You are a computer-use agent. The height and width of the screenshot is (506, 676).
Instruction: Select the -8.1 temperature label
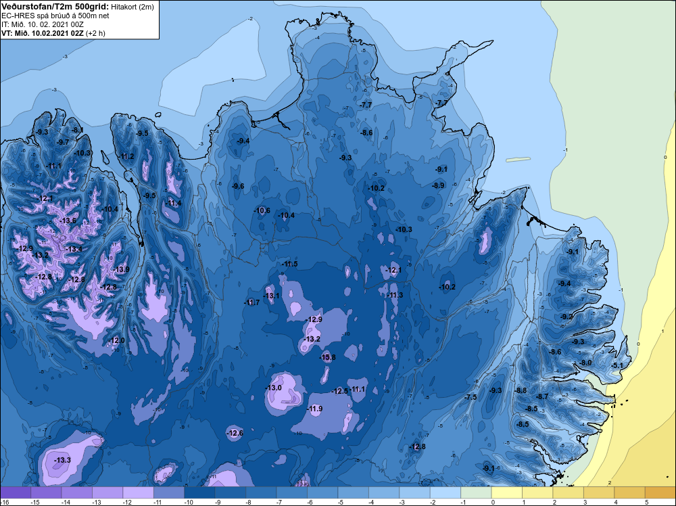[x=77, y=130]
